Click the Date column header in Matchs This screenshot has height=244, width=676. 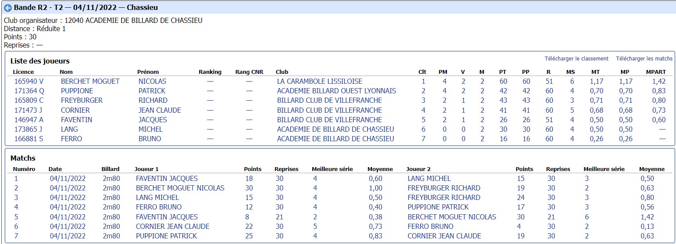point(55,169)
